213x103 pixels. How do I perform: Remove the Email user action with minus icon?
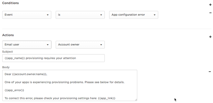[x=210, y=72]
